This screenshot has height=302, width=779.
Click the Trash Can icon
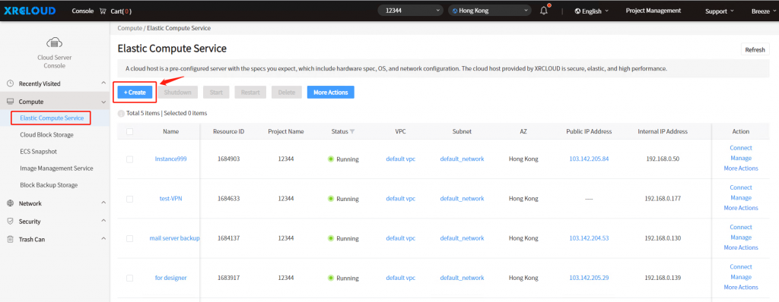coord(11,239)
